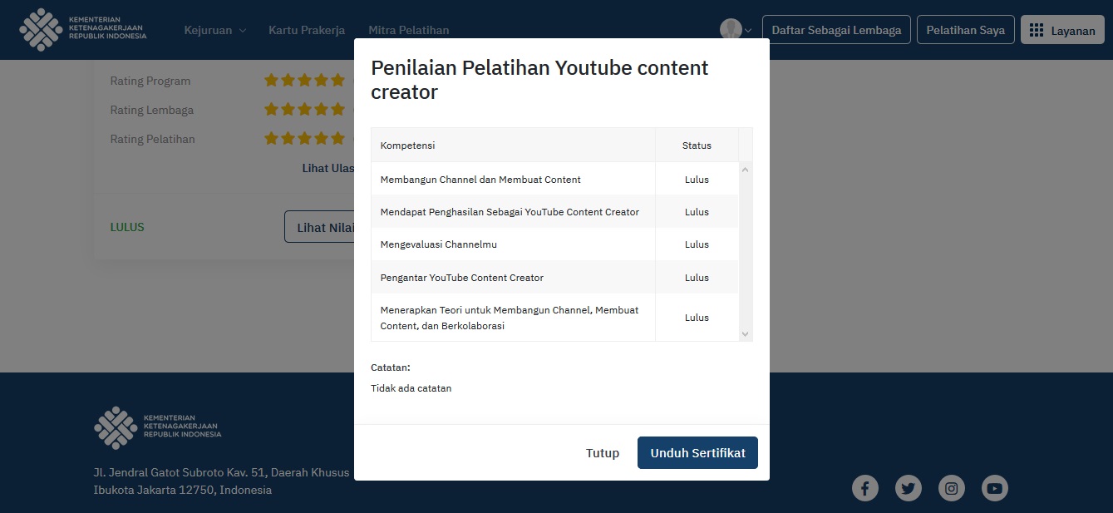
Task: Click the Kompetensi column header
Action: click(513, 146)
